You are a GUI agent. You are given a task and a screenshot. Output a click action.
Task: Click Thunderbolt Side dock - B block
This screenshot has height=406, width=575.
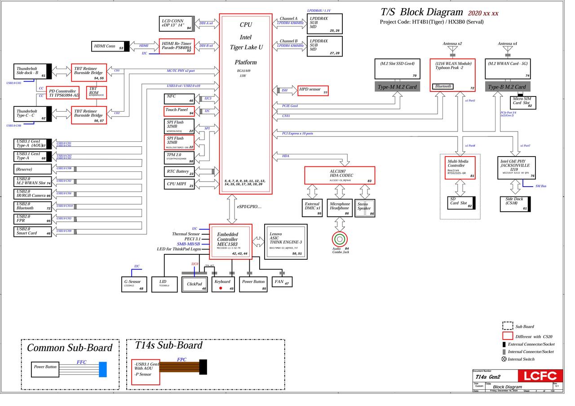tap(33, 71)
